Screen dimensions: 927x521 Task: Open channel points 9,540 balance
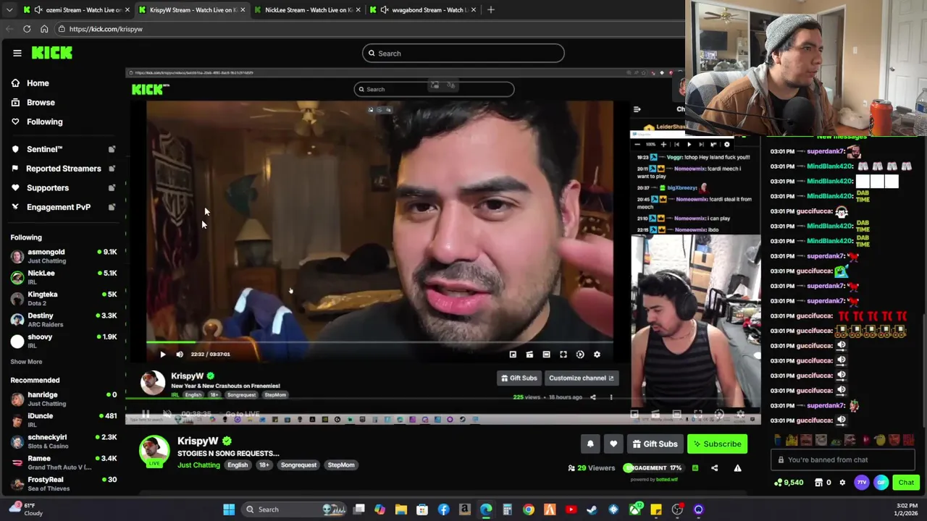[x=789, y=483]
